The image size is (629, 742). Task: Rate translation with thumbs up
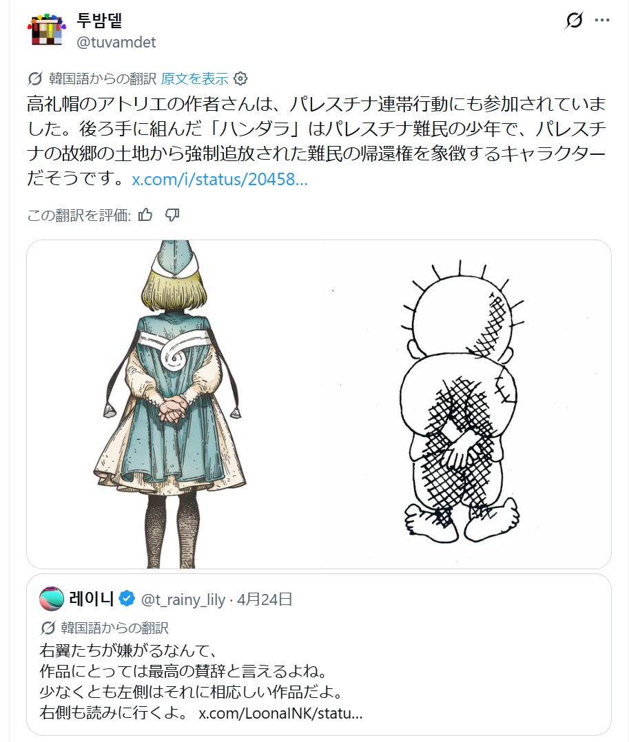point(145,215)
